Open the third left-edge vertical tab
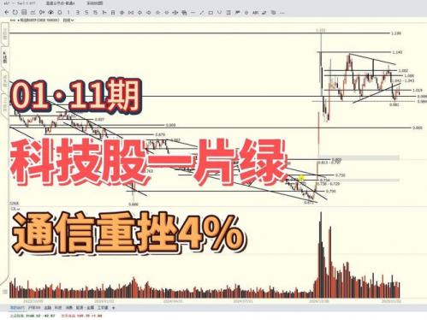Image resolution: width=427 pixels, height=320 pixels. [x=5, y=80]
